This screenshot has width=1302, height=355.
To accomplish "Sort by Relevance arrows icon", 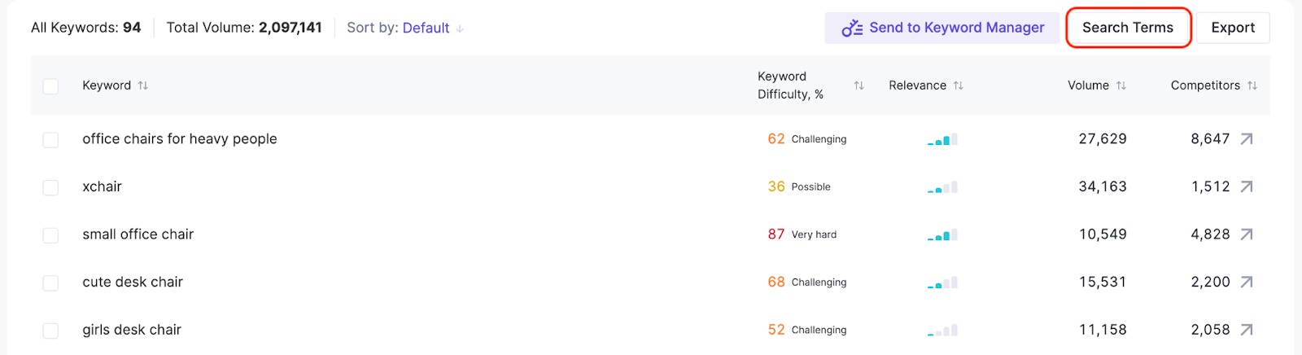I will tap(959, 85).
